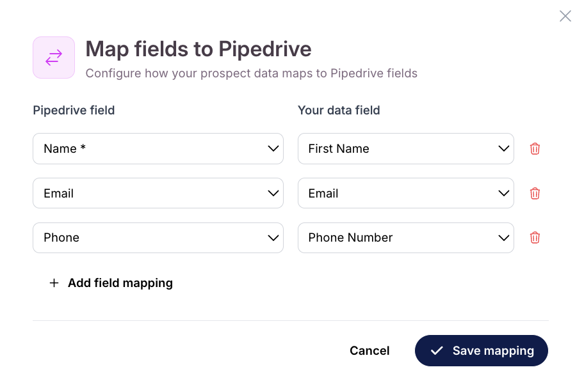This screenshot has height=381, width=584.
Task: Save the mapping to Pipedrive
Action: coord(481,350)
